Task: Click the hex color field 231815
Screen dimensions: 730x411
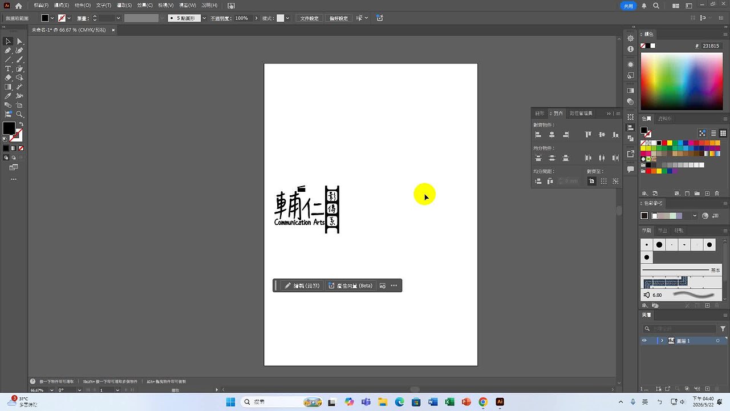Action: (x=711, y=46)
